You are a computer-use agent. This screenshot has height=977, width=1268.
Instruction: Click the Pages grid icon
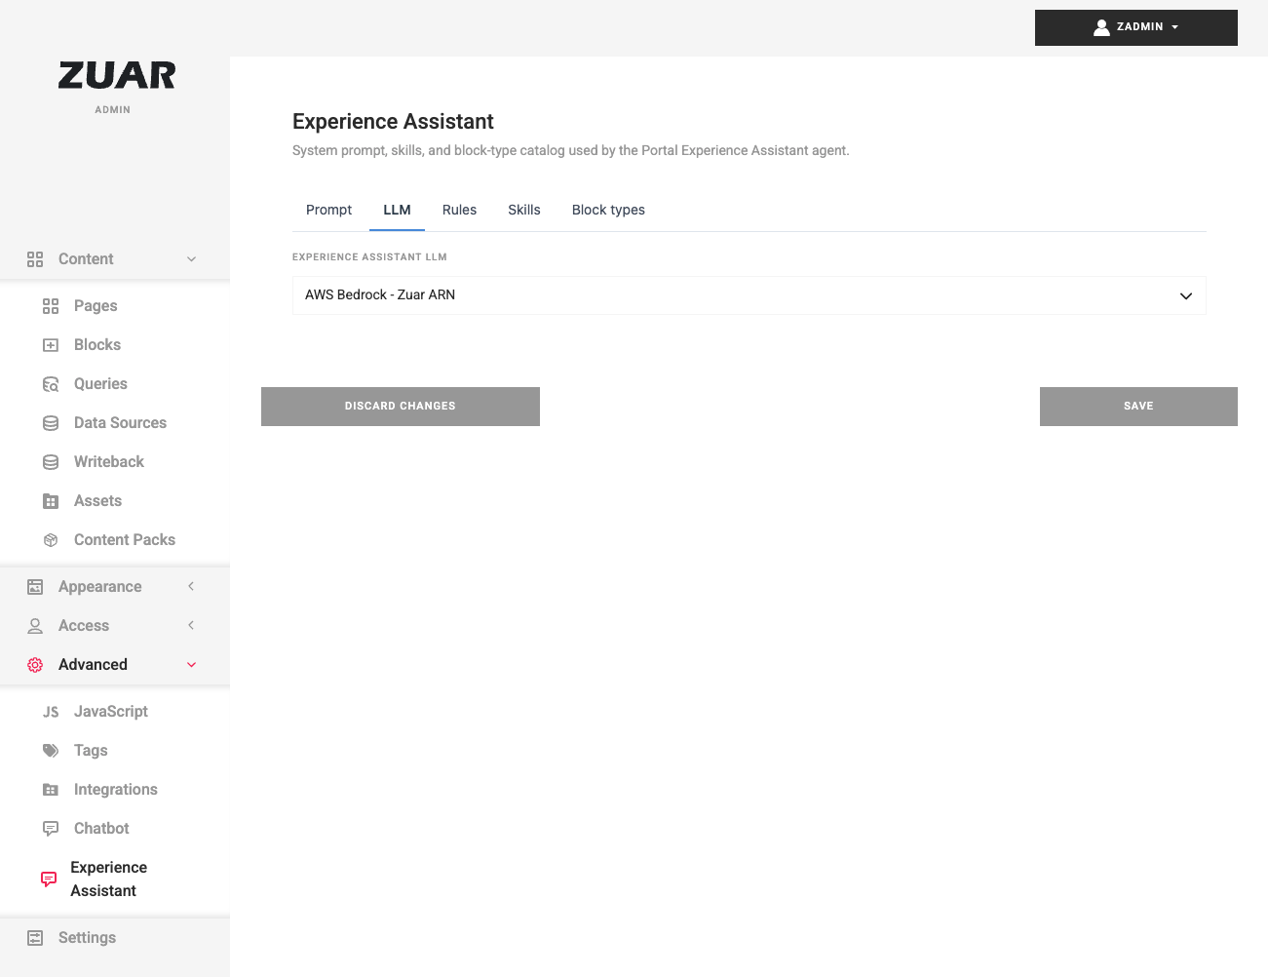pos(51,306)
